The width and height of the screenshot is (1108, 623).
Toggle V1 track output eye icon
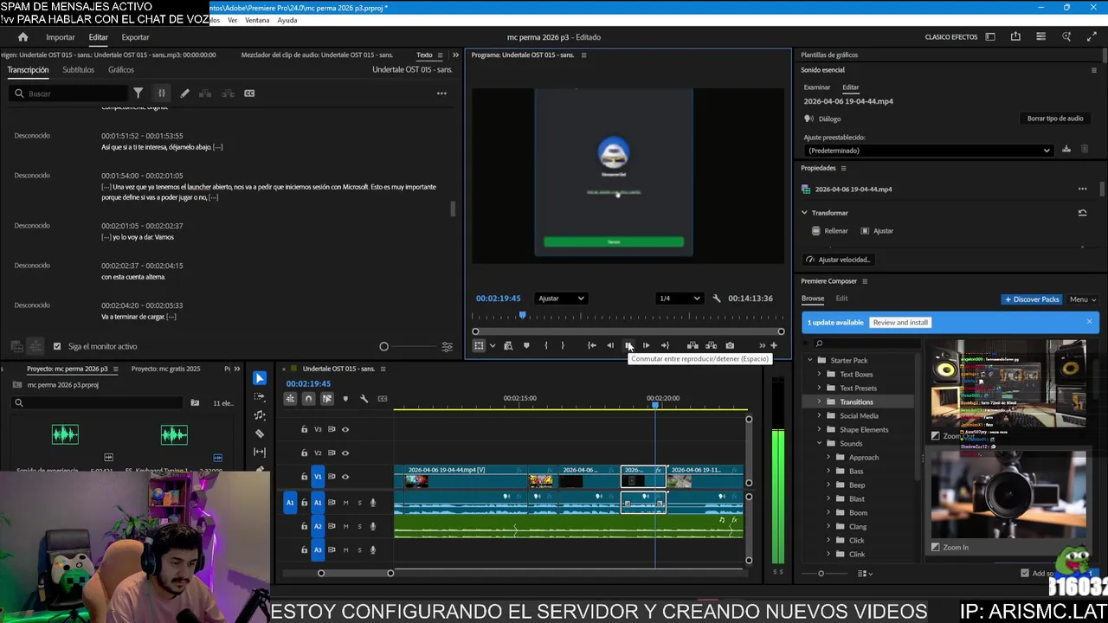(345, 477)
